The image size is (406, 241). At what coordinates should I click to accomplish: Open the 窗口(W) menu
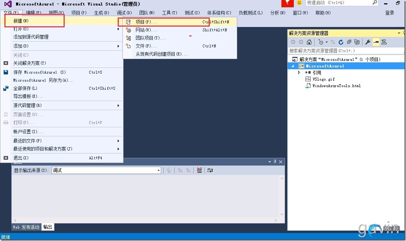[300, 13]
